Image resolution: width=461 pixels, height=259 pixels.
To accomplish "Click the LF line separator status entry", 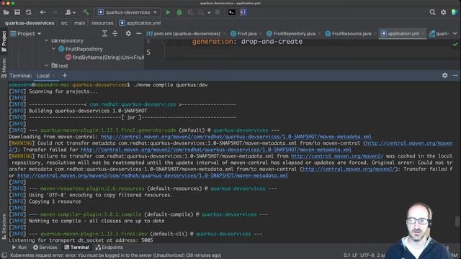I will [x=355, y=255].
